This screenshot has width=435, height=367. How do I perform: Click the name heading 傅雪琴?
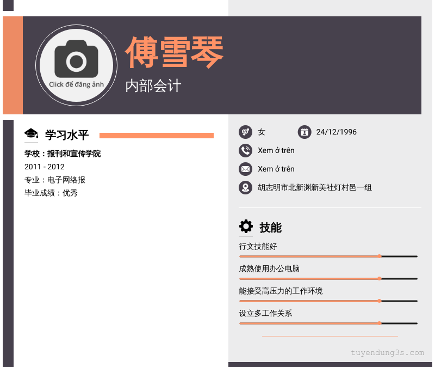point(174,52)
